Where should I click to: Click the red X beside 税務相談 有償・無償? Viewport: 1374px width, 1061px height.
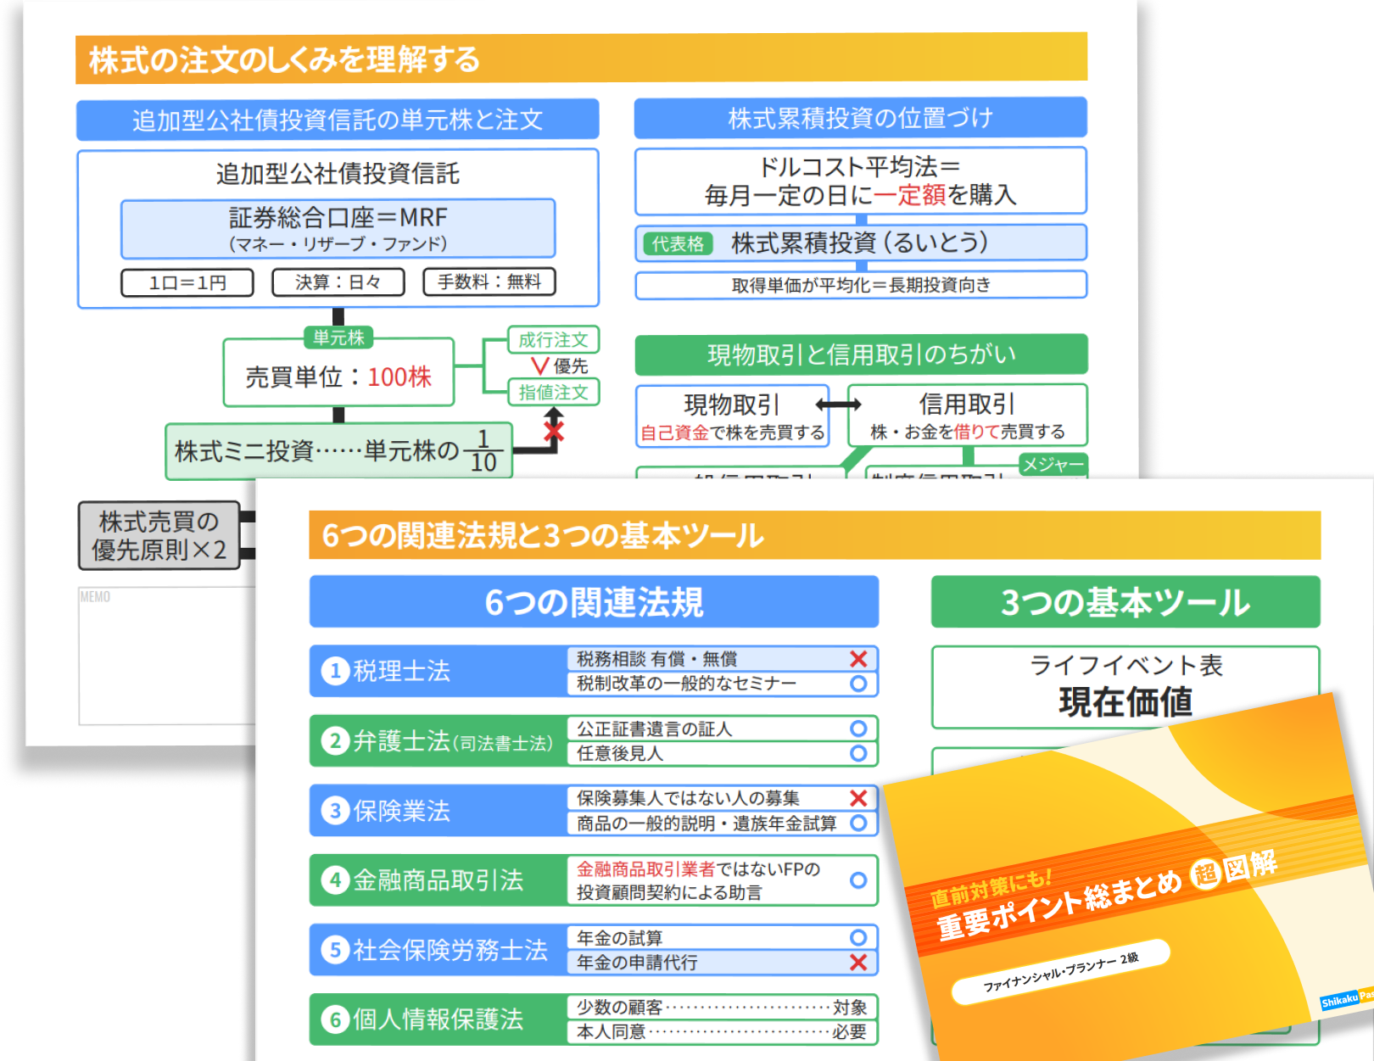(x=858, y=659)
